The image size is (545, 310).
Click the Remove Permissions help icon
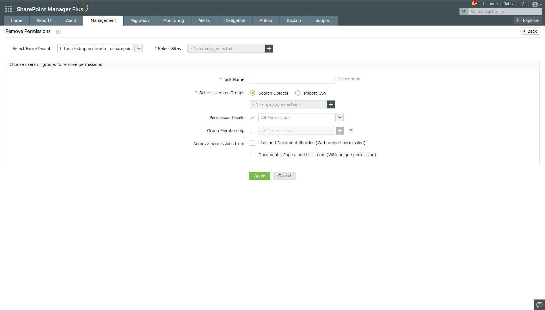click(58, 32)
